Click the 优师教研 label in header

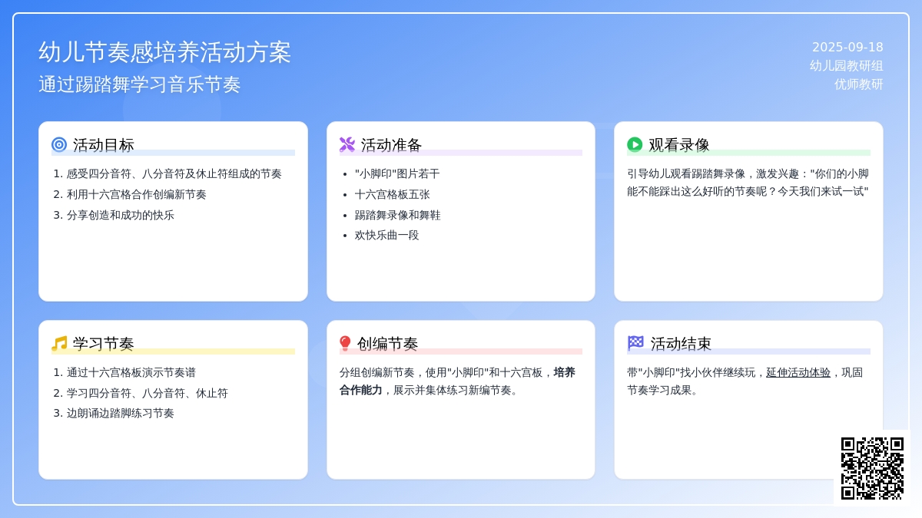(x=858, y=84)
